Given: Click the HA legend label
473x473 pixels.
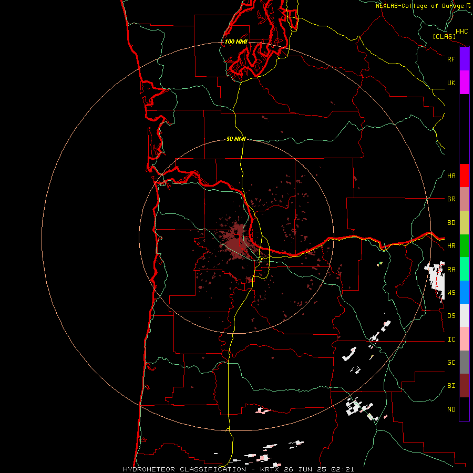Looking at the screenshot, I should click(451, 176).
